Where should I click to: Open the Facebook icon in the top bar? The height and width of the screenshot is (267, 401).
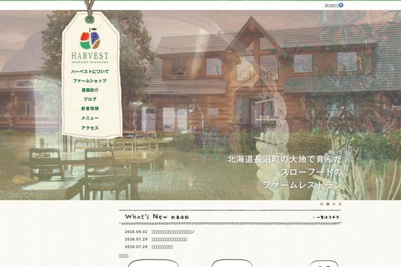click(x=341, y=5)
